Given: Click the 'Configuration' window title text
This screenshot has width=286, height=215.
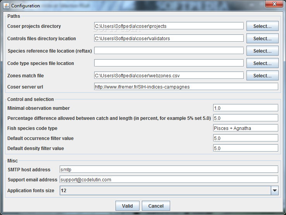Looking at the screenshot, I should (x=26, y=6).
